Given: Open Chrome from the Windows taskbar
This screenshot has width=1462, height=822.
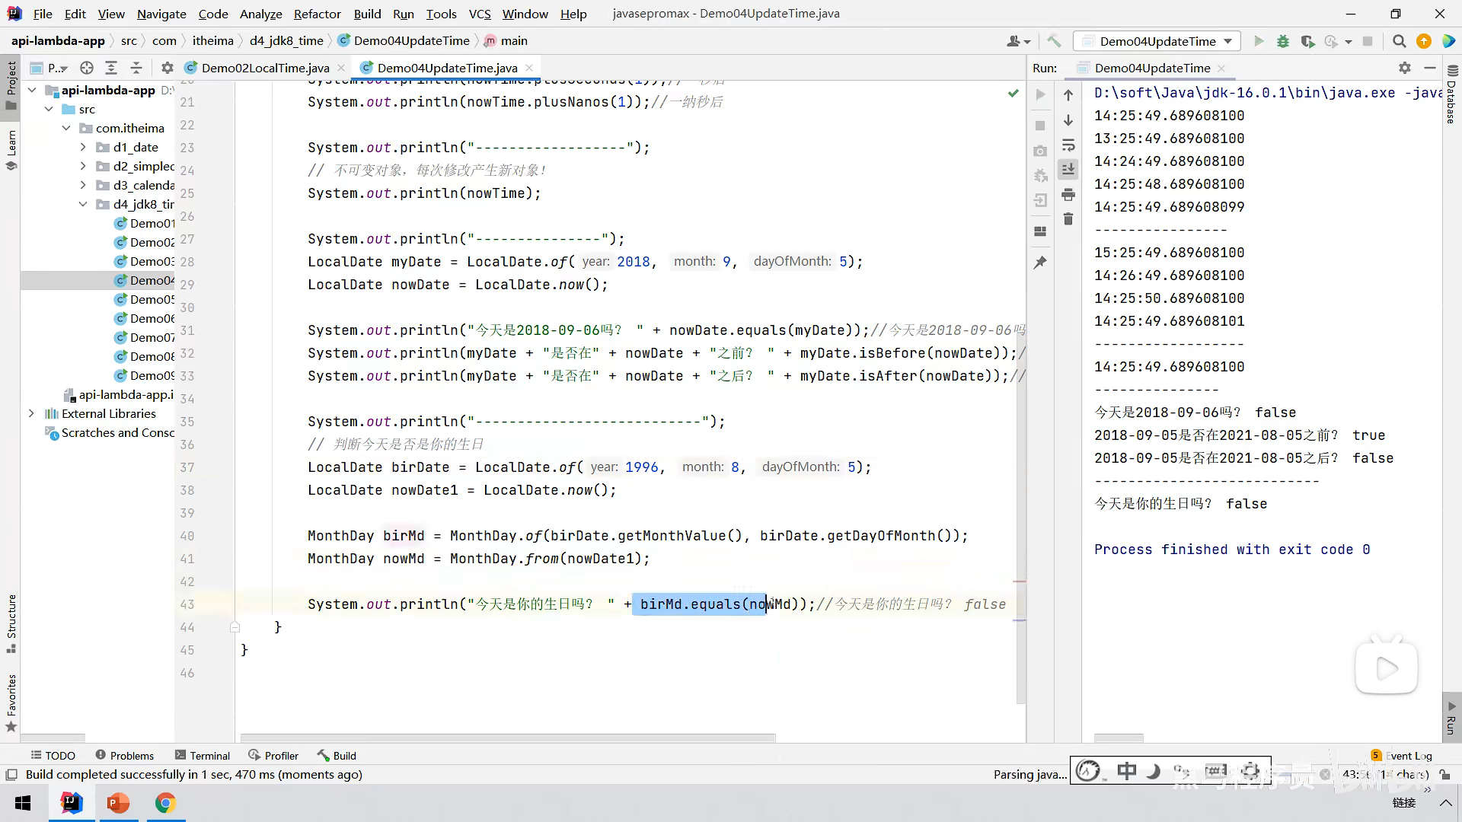Looking at the screenshot, I should pos(165,803).
